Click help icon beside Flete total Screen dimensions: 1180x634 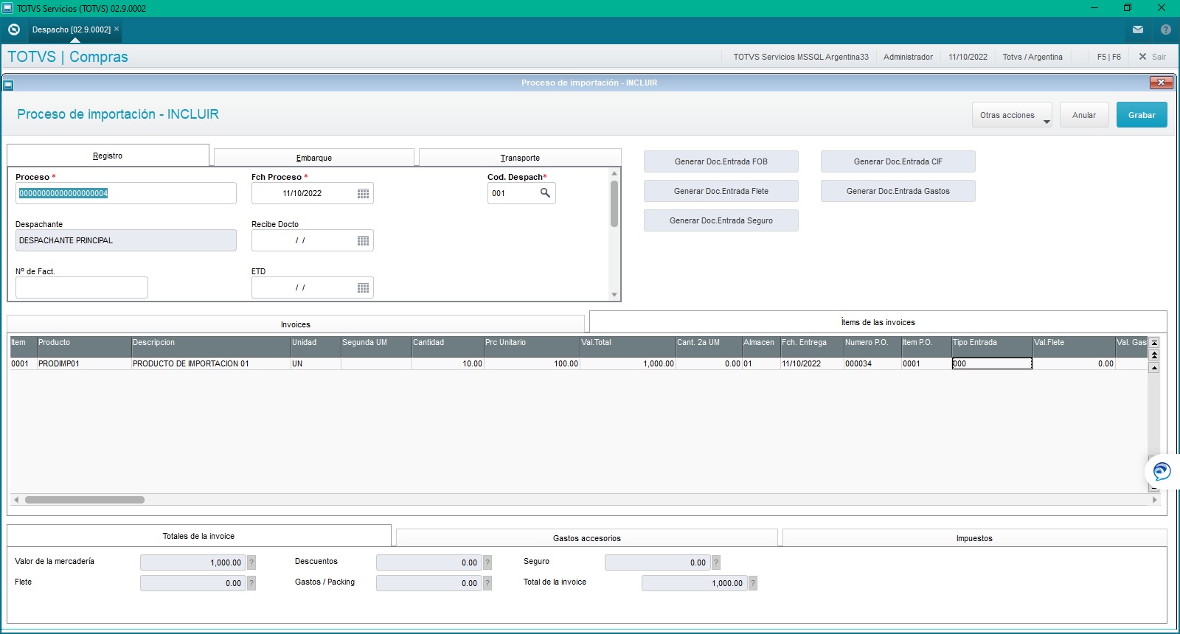[251, 583]
